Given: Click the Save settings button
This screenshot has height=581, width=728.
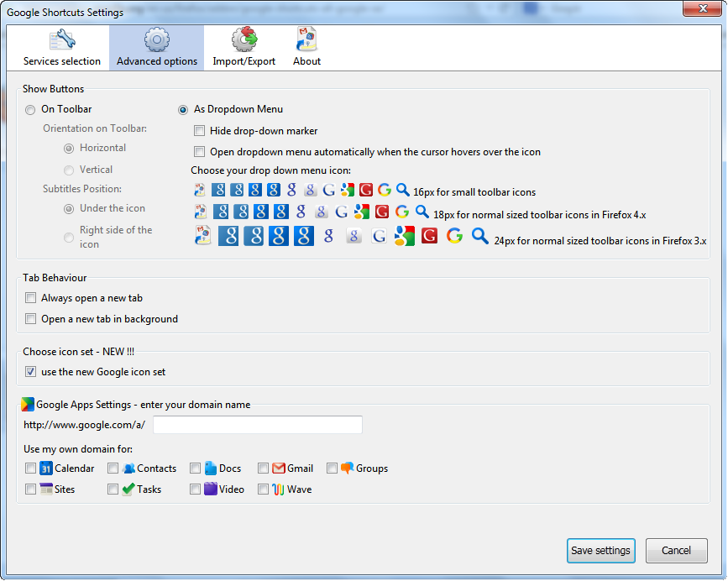Looking at the screenshot, I should 600,551.
